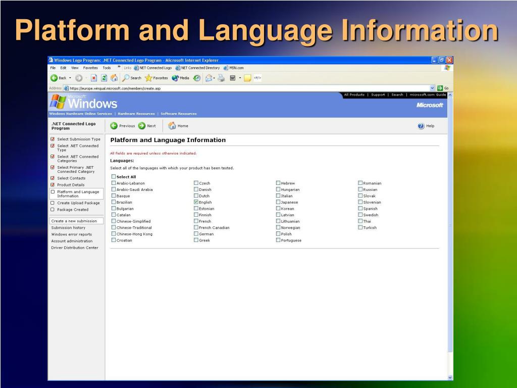Image resolution: width=517 pixels, height=388 pixels.
Task: Go to Account administration
Action: pos(72,241)
